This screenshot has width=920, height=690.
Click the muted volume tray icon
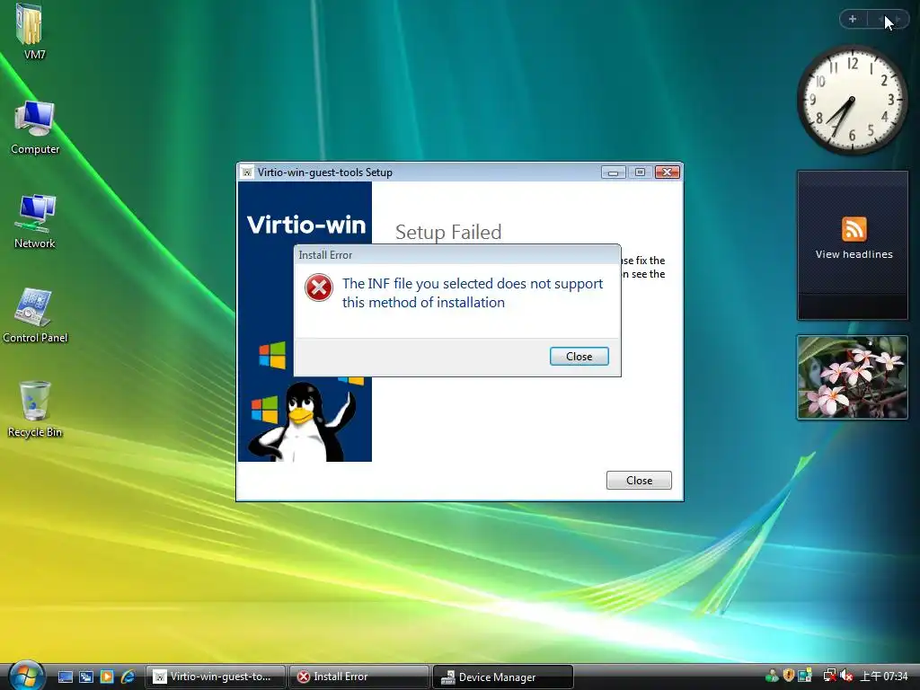click(845, 676)
